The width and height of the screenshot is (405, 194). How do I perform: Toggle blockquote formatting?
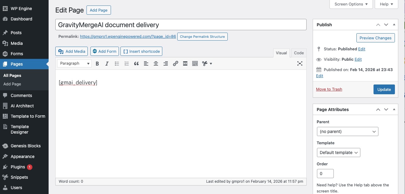point(136,64)
